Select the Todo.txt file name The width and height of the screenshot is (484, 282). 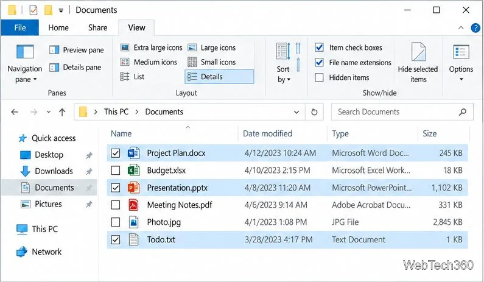[x=161, y=239]
